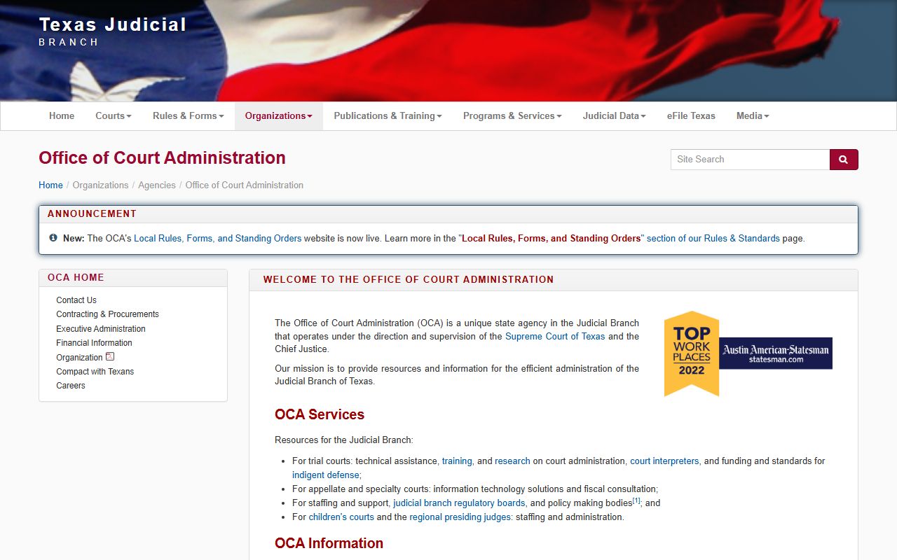Click the announcement info icon
The image size is (897, 560).
pyautogui.click(x=53, y=238)
